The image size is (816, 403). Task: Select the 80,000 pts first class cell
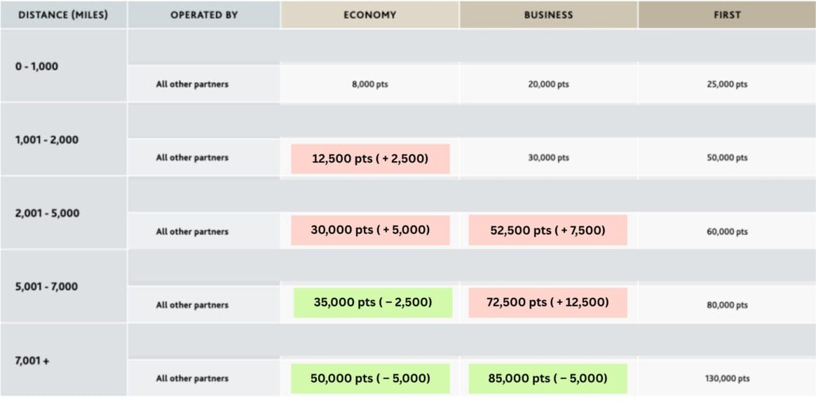727,305
